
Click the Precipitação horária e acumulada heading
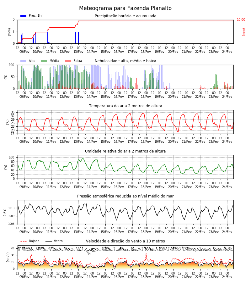coord(125,16)
